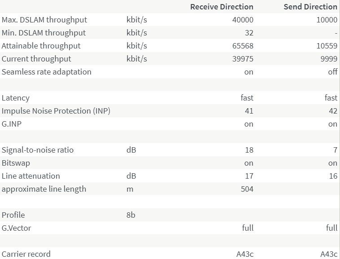340x259 pixels.
Task: Click the Bitswap row label
Action: click(x=16, y=163)
